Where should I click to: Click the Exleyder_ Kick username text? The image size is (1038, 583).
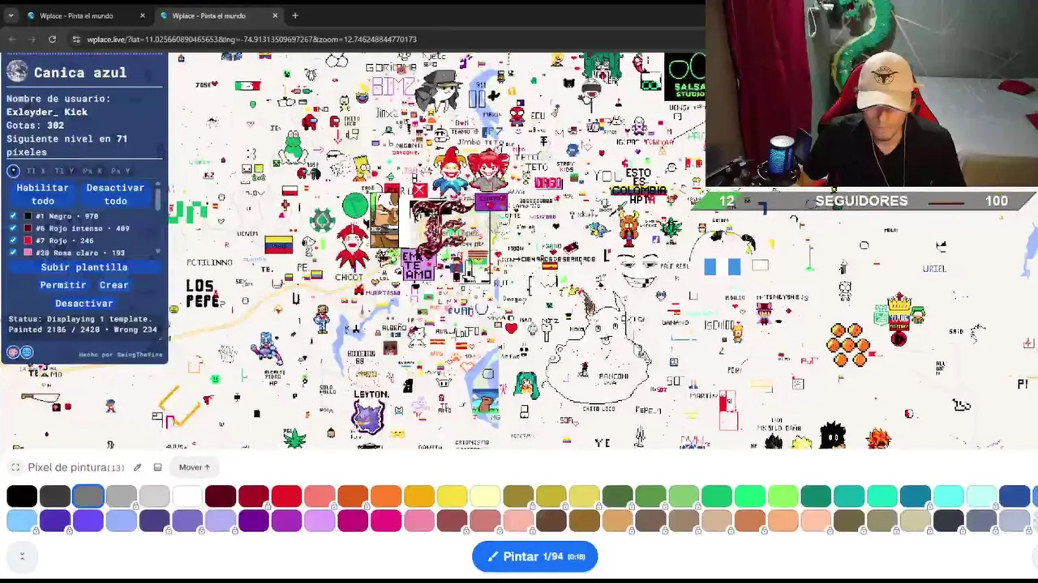coord(47,112)
